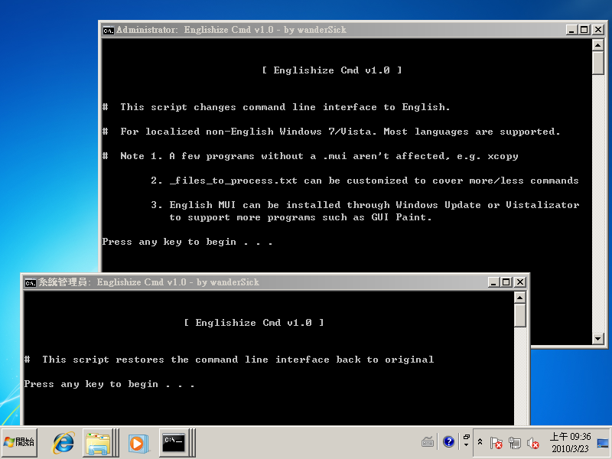The image size is (612, 459).
Task: Maximize the Administrator Englishize Cmd window
Action: pos(584,30)
